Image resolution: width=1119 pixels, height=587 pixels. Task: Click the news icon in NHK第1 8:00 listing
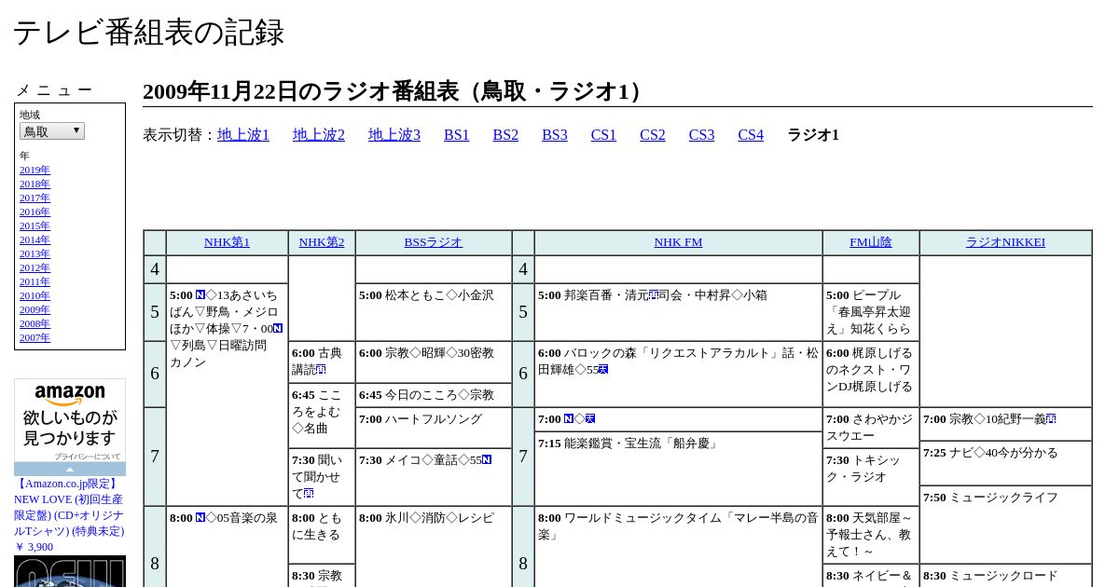coord(200,518)
